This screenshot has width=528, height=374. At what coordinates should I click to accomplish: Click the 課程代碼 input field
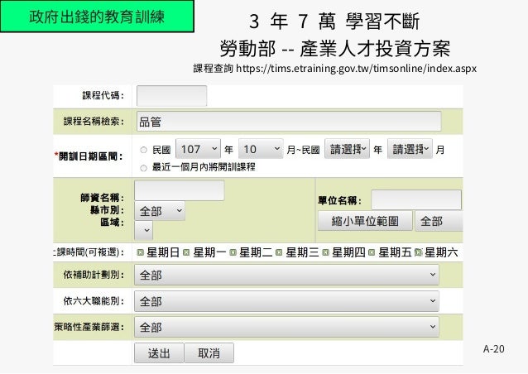coord(171,96)
